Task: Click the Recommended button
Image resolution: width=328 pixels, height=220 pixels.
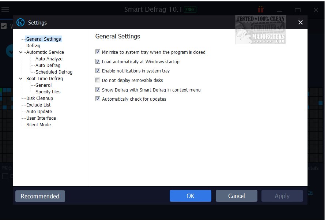Action: (40, 196)
